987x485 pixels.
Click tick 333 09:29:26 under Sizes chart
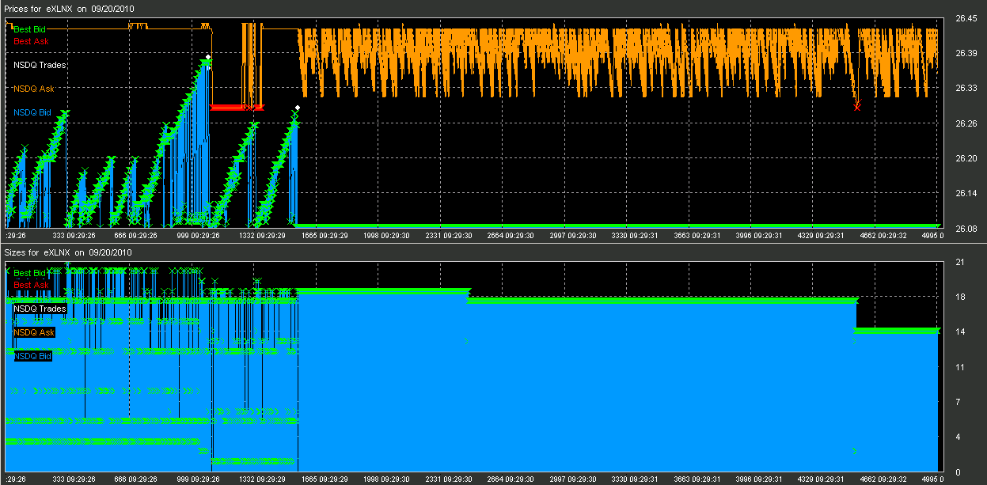click(74, 479)
